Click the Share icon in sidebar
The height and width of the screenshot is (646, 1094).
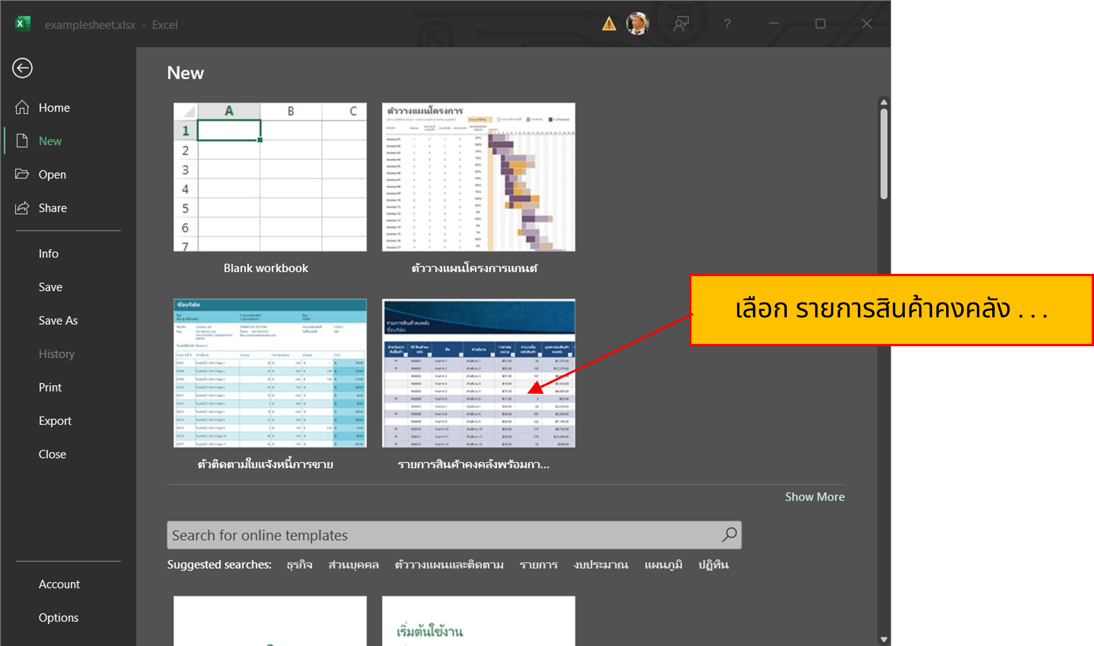pyautogui.click(x=22, y=208)
